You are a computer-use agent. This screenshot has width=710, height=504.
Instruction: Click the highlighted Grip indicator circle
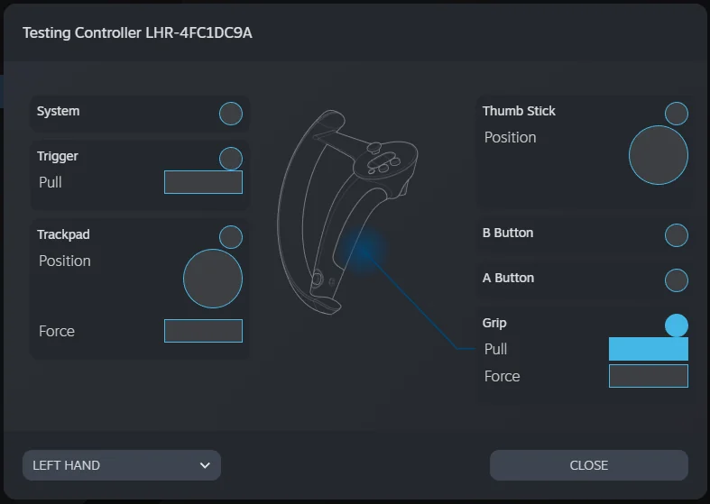pos(677,325)
